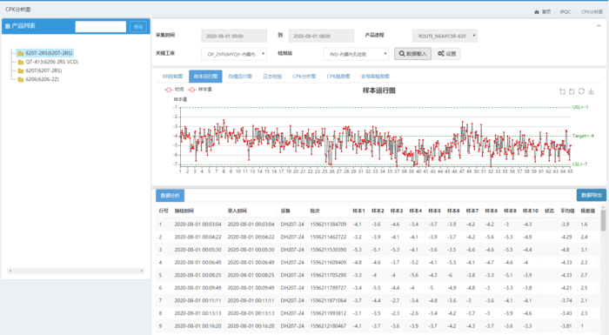The height and width of the screenshot is (335, 609).
Task: Click the 数据导出 export button
Action: click(591, 195)
